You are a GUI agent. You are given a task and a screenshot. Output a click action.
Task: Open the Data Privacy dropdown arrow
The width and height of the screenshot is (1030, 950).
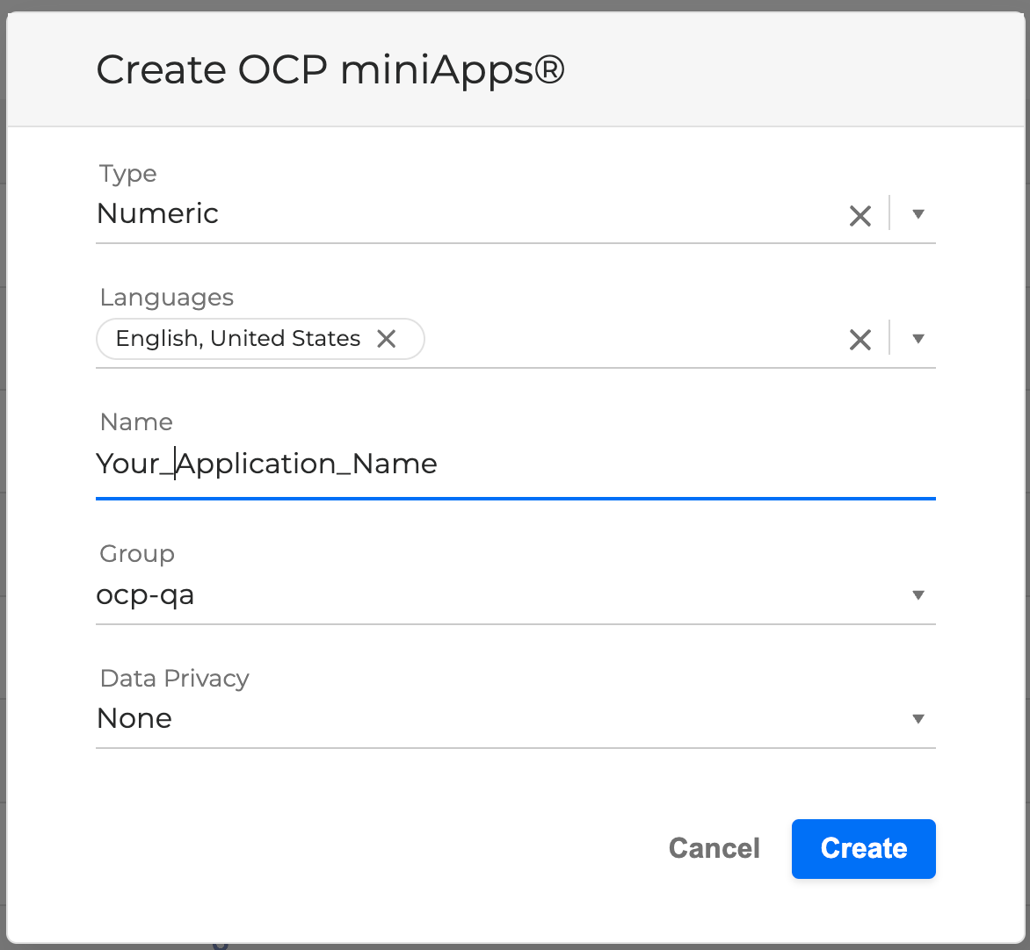[918, 719]
